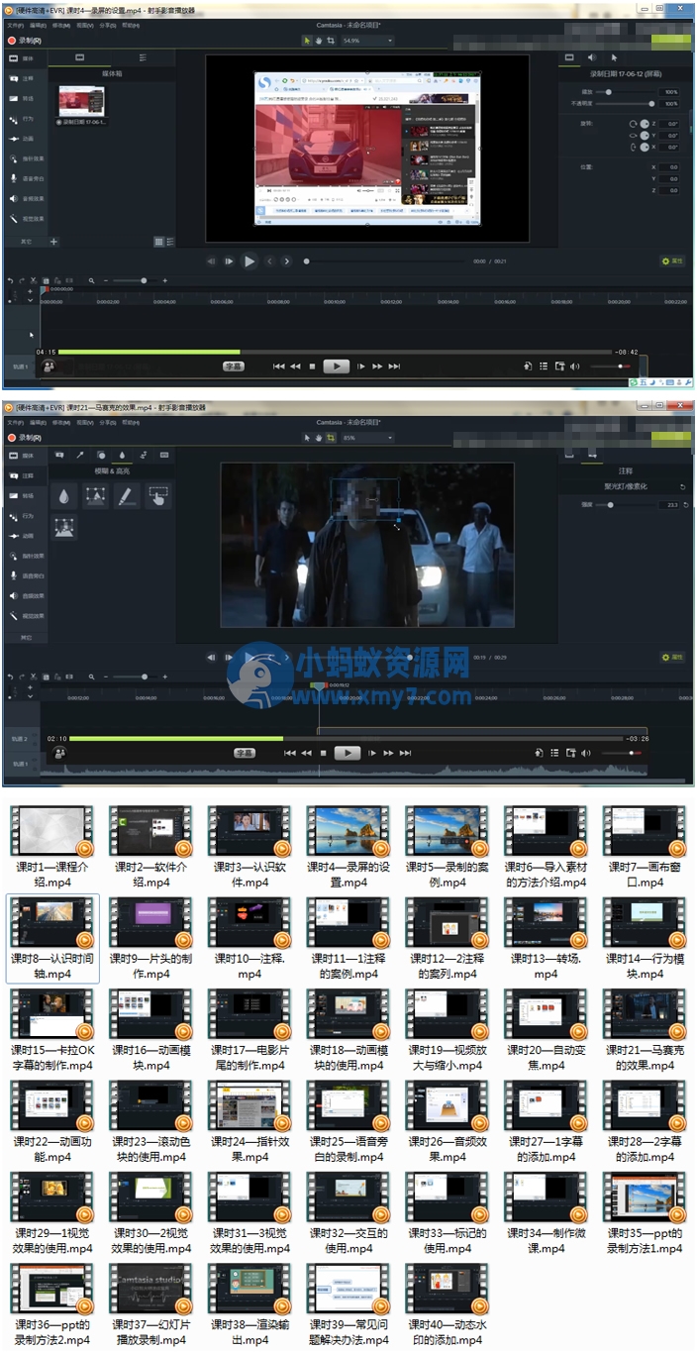Click large play button in 课时4 player bar
Viewport: 697px width, 1353px height.
tap(337, 366)
